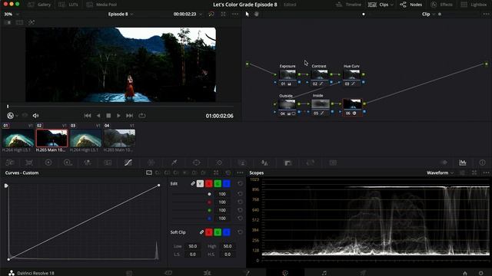492x276 pixels.
Task: Switch to the Fairlight page
Action: click(324, 273)
